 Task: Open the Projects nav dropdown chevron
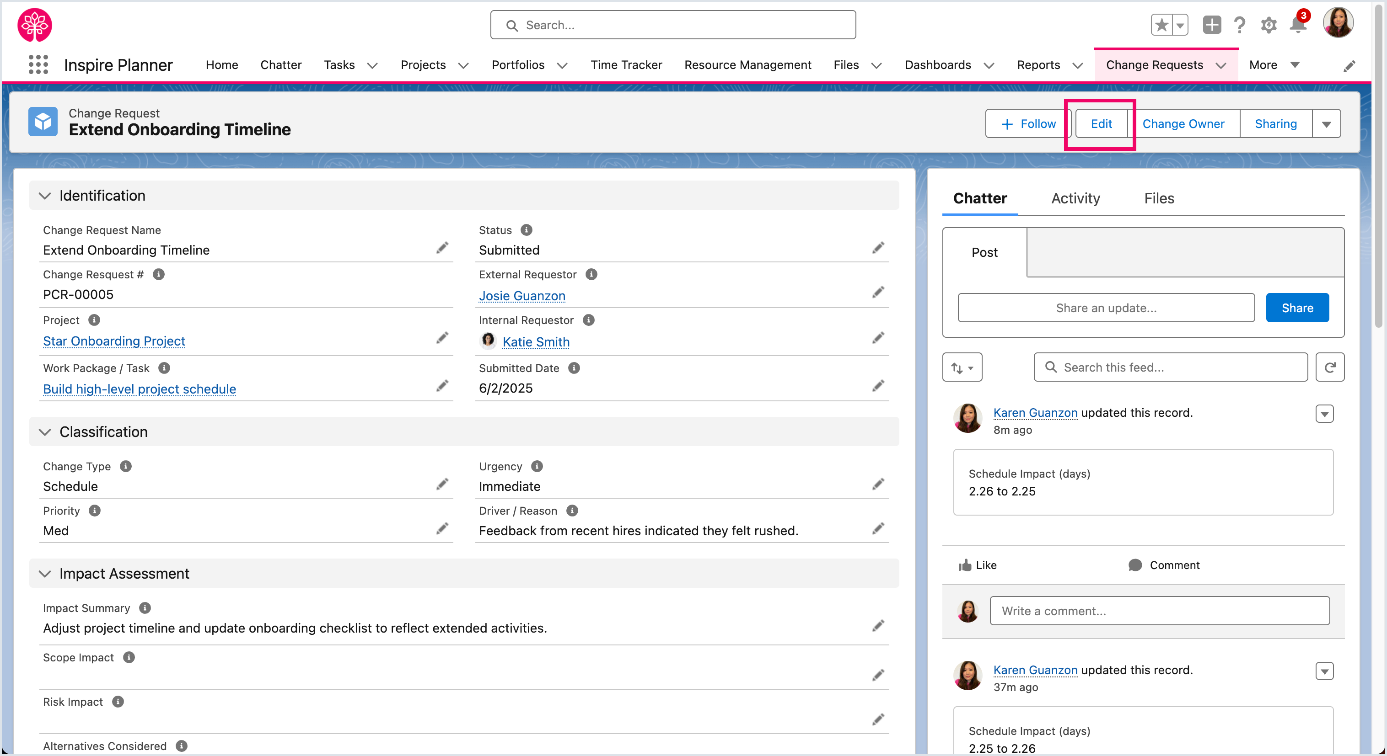463,66
